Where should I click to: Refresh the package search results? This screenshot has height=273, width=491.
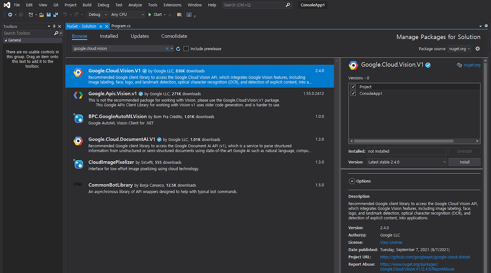tap(178, 49)
